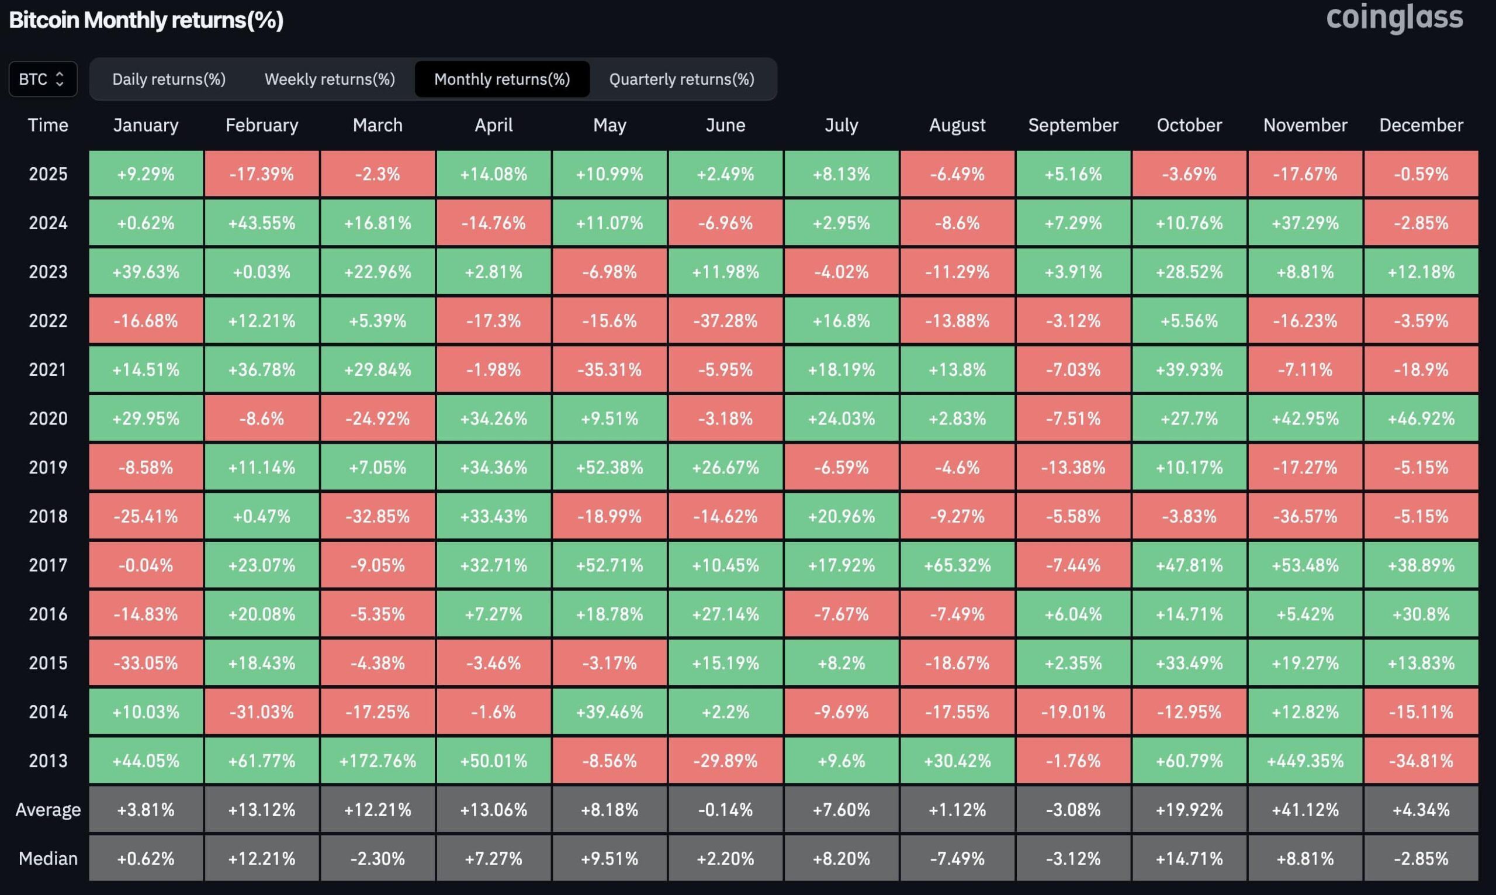The width and height of the screenshot is (1496, 895).
Task: Click the January column header
Action: click(x=146, y=125)
